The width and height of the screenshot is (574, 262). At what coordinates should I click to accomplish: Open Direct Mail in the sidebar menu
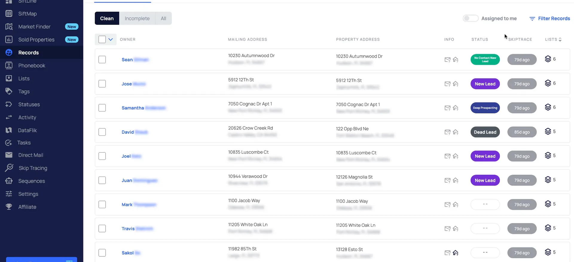click(31, 155)
